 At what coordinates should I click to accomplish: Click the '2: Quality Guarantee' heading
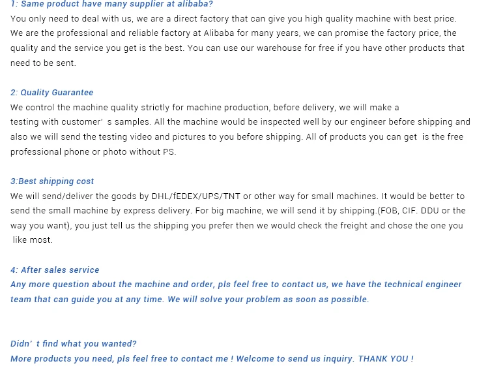[x=52, y=93]
